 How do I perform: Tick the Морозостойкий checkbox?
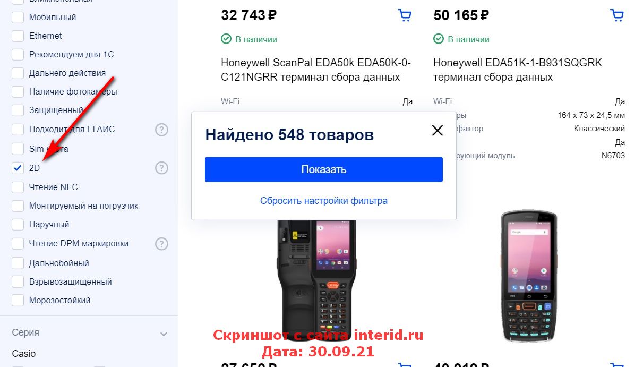point(18,300)
